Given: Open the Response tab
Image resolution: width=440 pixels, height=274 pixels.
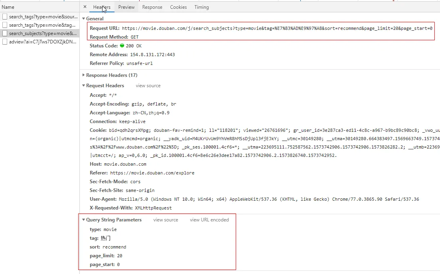Looking at the screenshot, I should tap(152, 7).
